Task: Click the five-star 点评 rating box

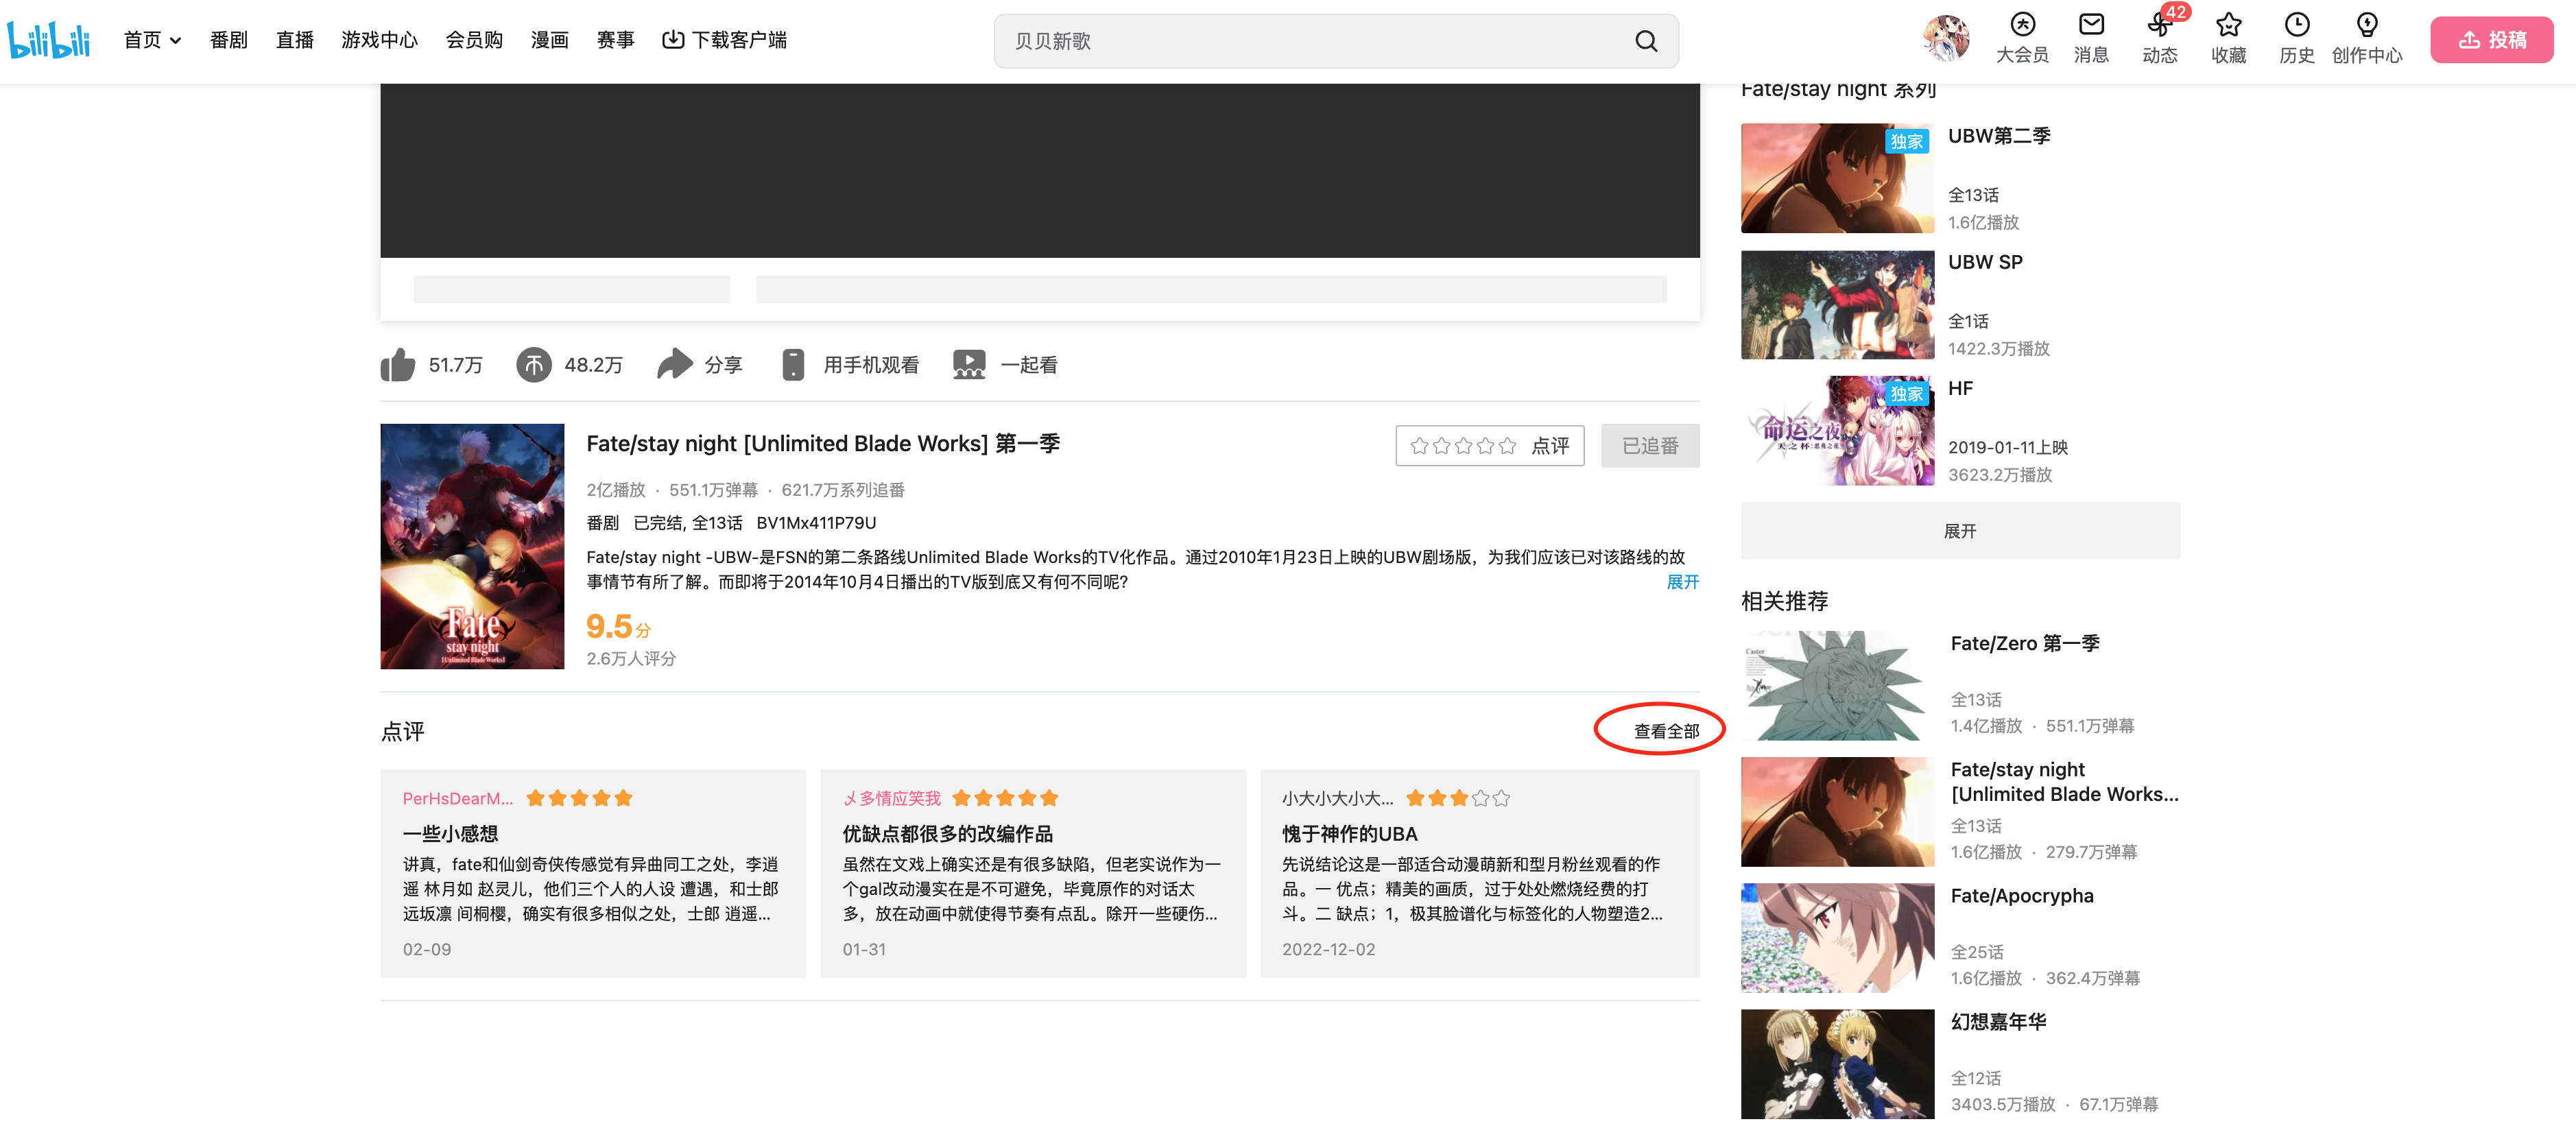Action: tap(1489, 446)
